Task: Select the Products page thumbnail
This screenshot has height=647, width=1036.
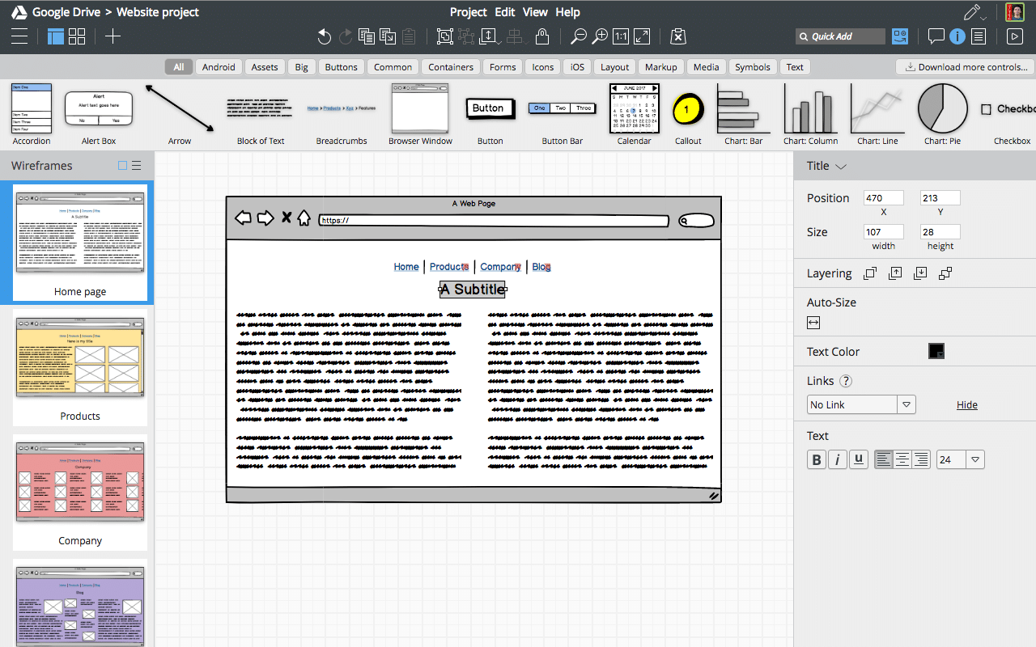Action: pos(80,358)
